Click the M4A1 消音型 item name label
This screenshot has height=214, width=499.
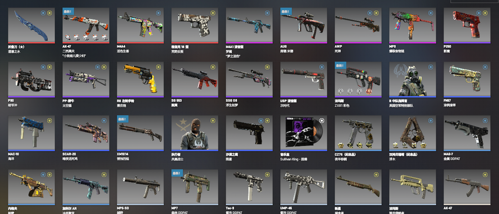coord(235,47)
